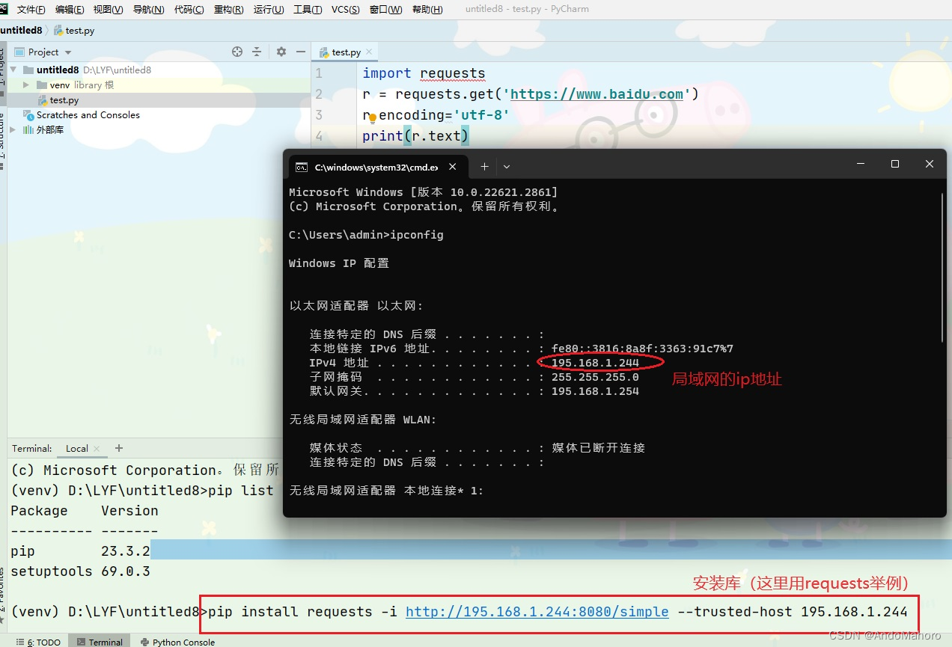The width and height of the screenshot is (952, 647).
Task: Open the Project panel settings gear
Action: tap(280, 52)
